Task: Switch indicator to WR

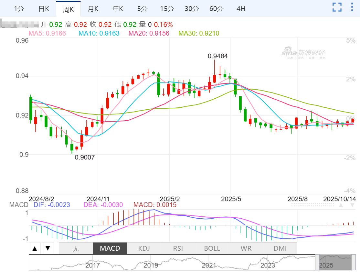Action: [246, 248]
